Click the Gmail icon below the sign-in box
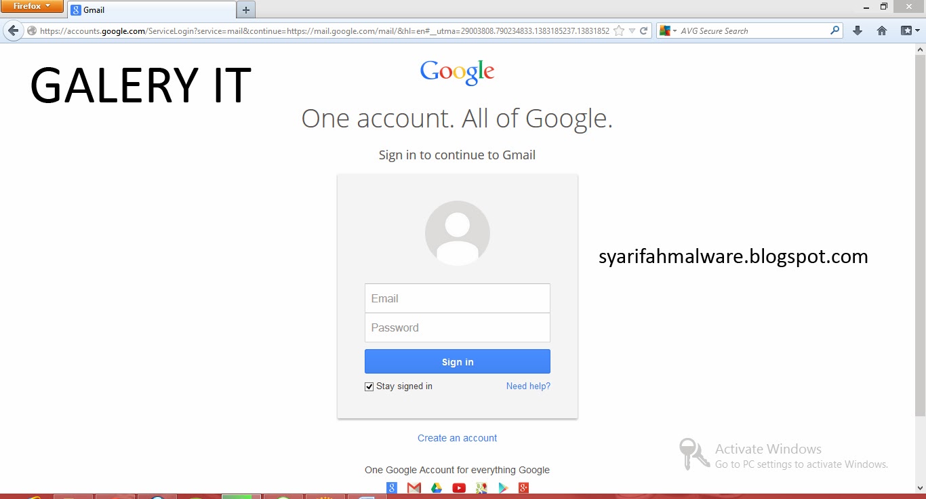 (414, 487)
